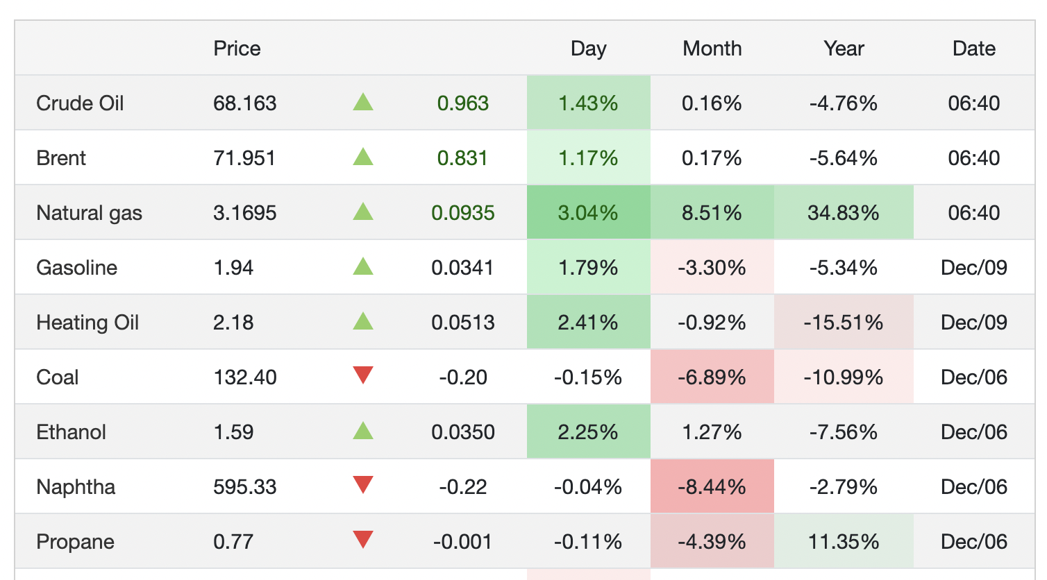This screenshot has height=580, width=1047.
Task: Click the green up arrow in Gasoline row
Action: [363, 266]
